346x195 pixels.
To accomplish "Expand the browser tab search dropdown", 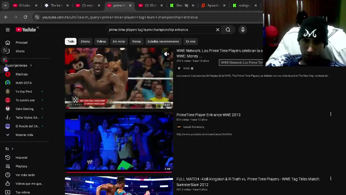I will click(5, 5).
